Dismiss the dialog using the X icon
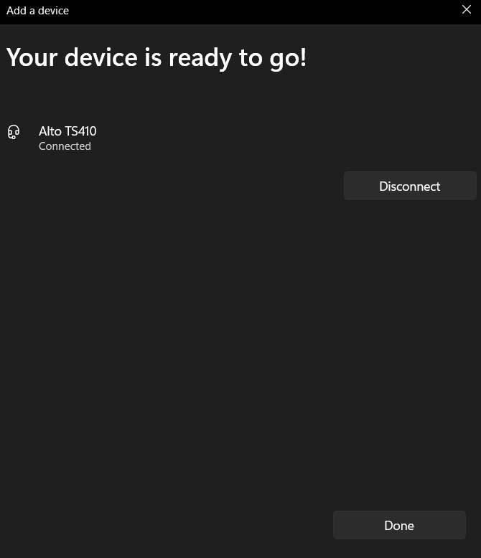This screenshot has height=558, width=481. coord(467,9)
